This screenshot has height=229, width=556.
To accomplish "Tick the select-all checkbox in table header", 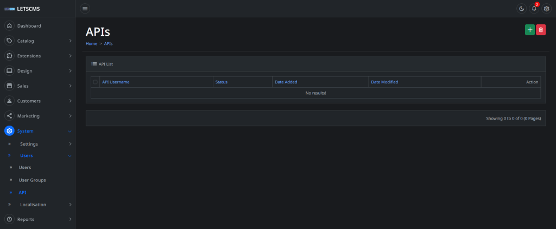I will click(x=96, y=82).
